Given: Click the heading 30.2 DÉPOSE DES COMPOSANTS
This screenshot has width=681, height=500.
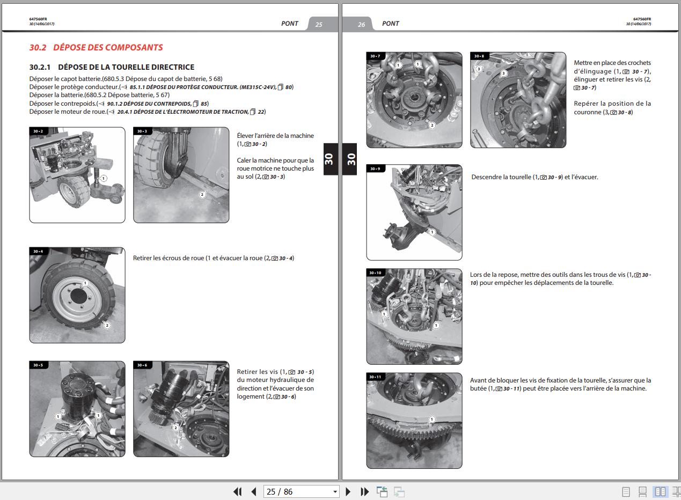Looking at the screenshot, I should 96,47.
